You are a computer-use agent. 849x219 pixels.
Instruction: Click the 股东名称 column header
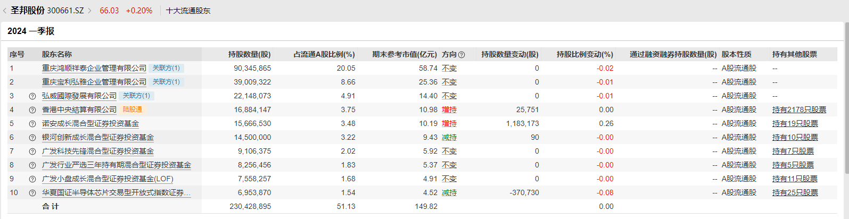pos(57,54)
